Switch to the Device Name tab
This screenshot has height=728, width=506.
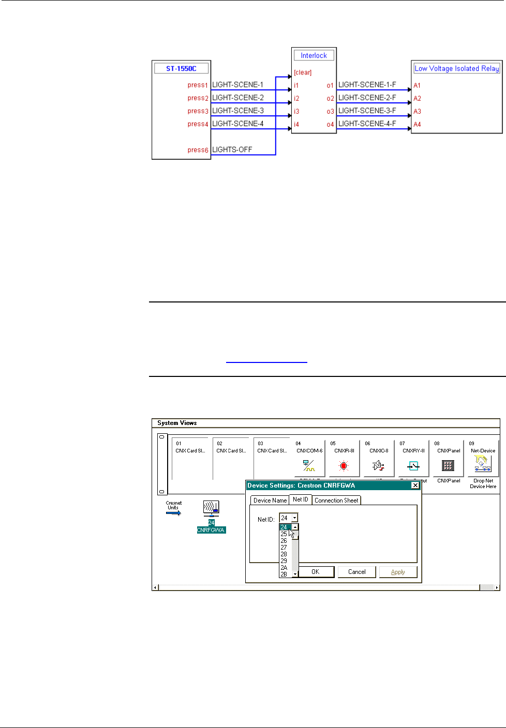270,501
